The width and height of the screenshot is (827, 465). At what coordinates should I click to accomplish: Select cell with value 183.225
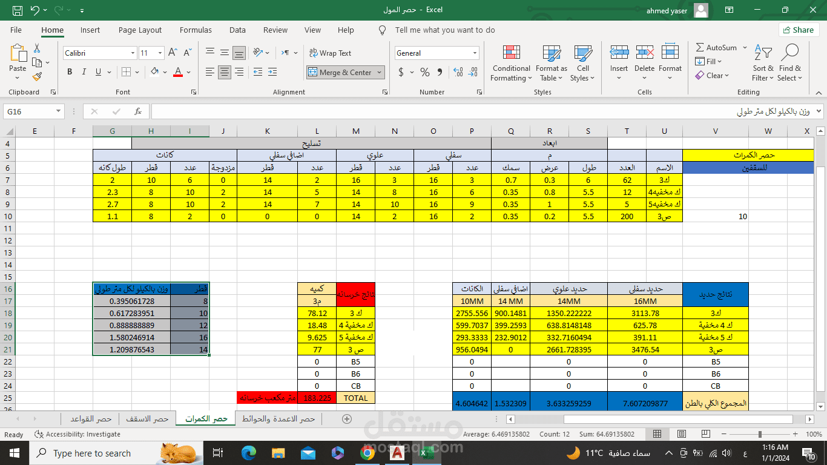click(317, 398)
